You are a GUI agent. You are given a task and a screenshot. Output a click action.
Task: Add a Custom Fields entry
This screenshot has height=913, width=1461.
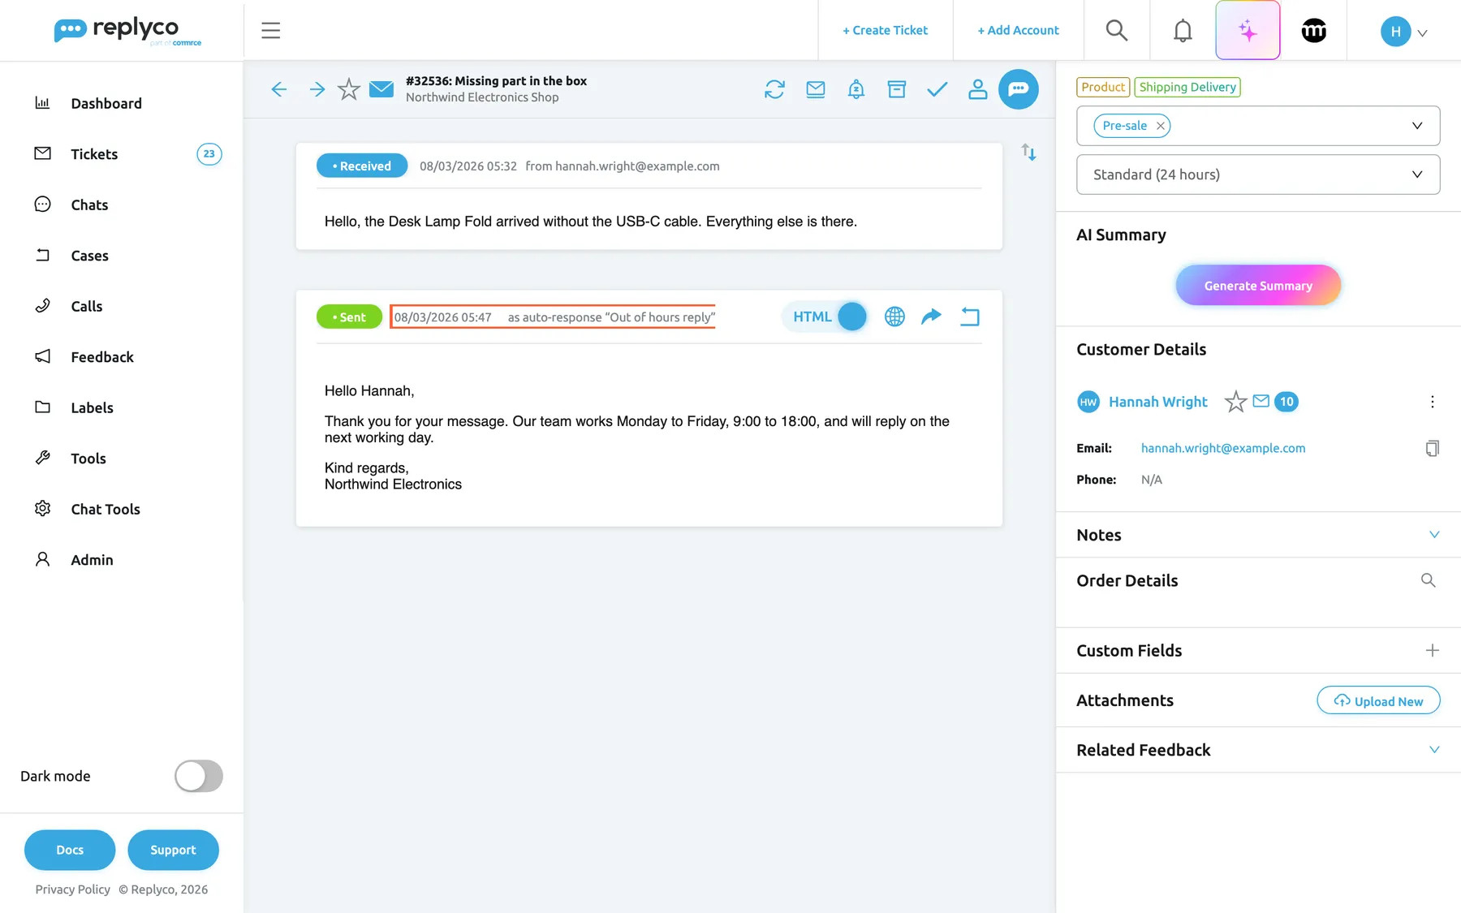tap(1433, 650)
